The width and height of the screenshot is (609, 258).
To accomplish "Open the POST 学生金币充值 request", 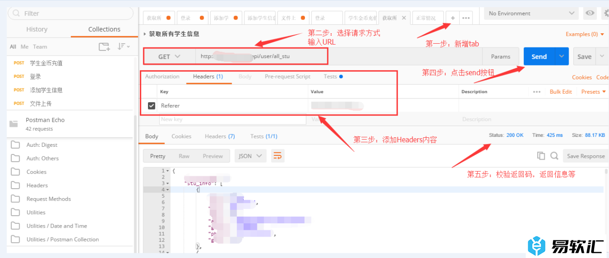I will click(70, 63).
